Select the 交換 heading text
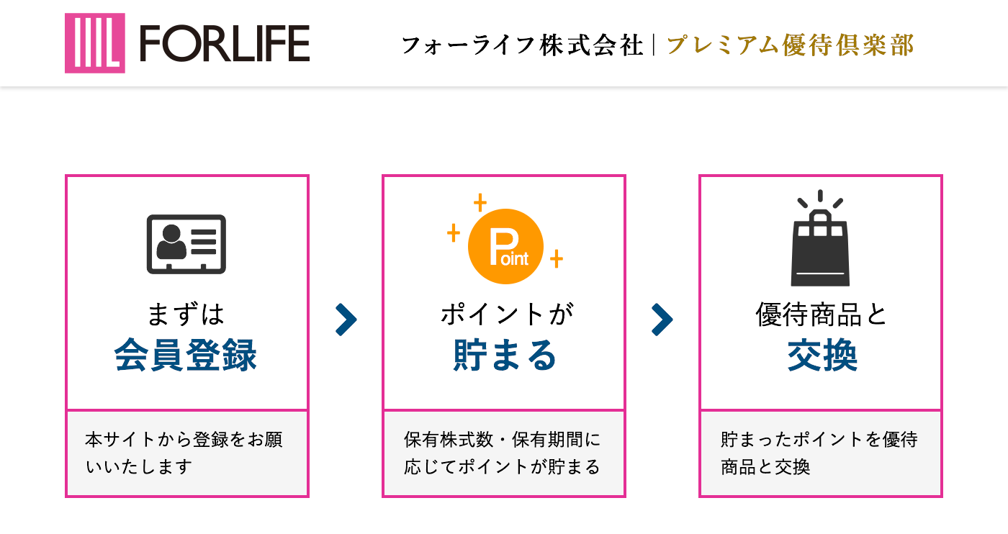 tap(822, 356)
